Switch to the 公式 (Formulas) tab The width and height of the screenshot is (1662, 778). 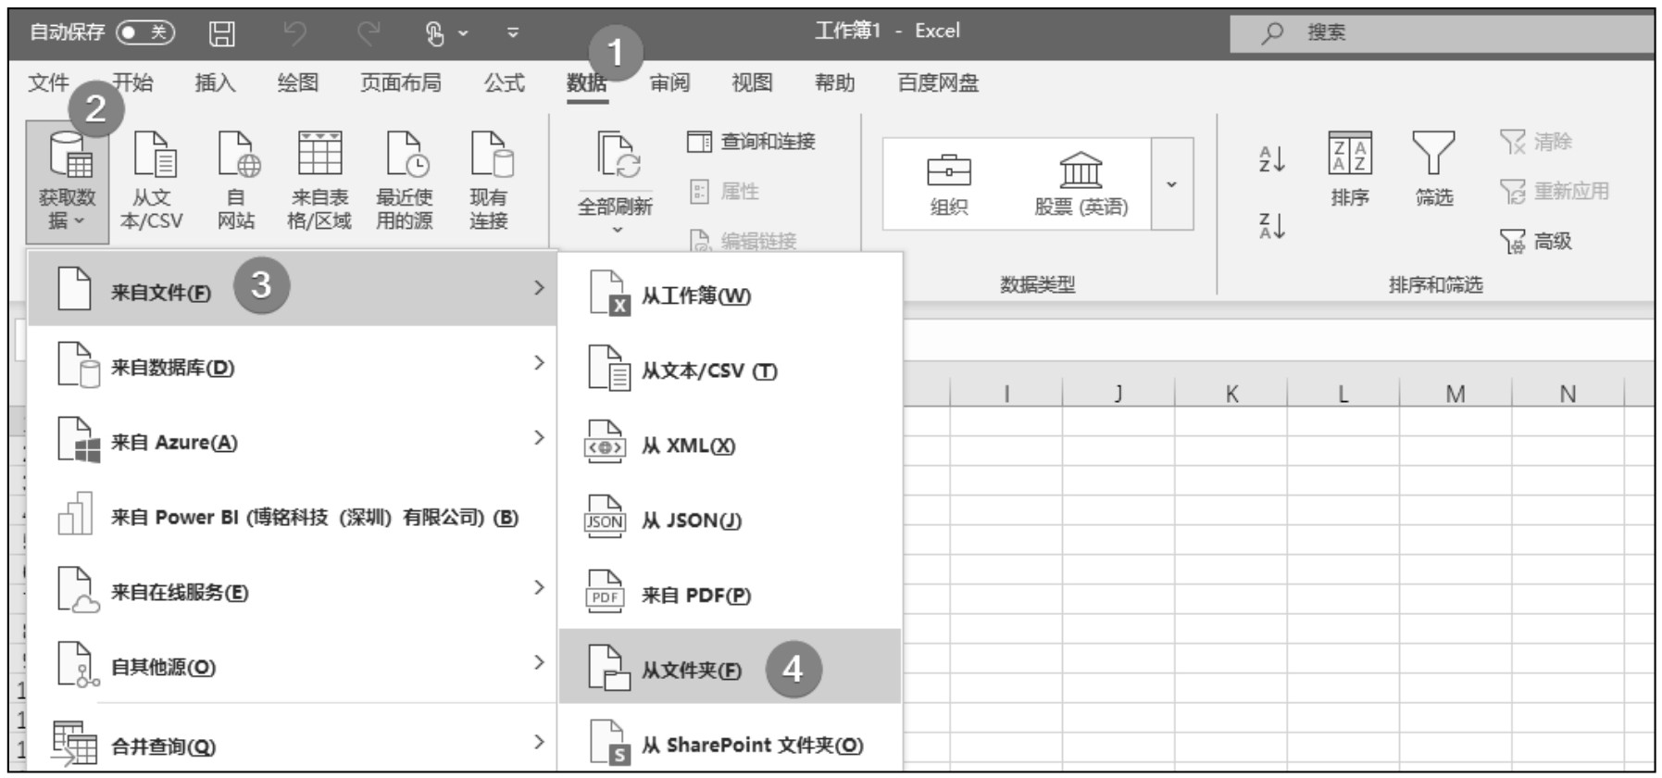(x=505, y=82)
